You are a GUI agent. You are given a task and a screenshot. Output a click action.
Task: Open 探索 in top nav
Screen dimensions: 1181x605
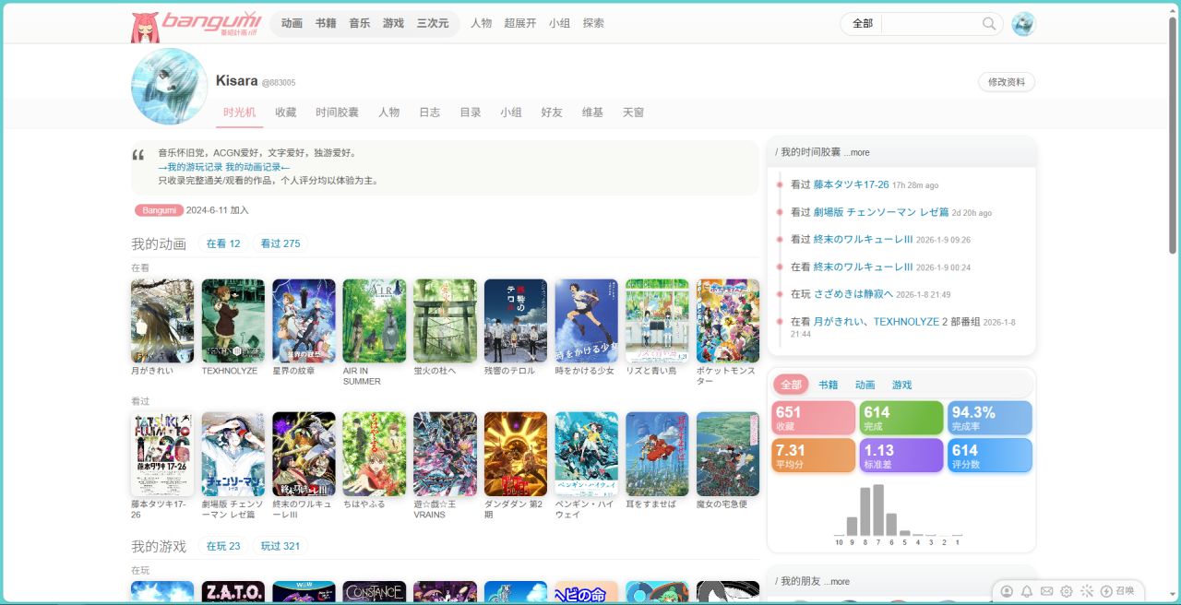(594, 23)
